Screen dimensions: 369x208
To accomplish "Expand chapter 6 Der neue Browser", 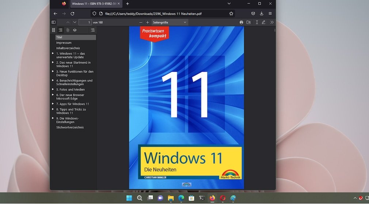I will click(x=53, y=95).
